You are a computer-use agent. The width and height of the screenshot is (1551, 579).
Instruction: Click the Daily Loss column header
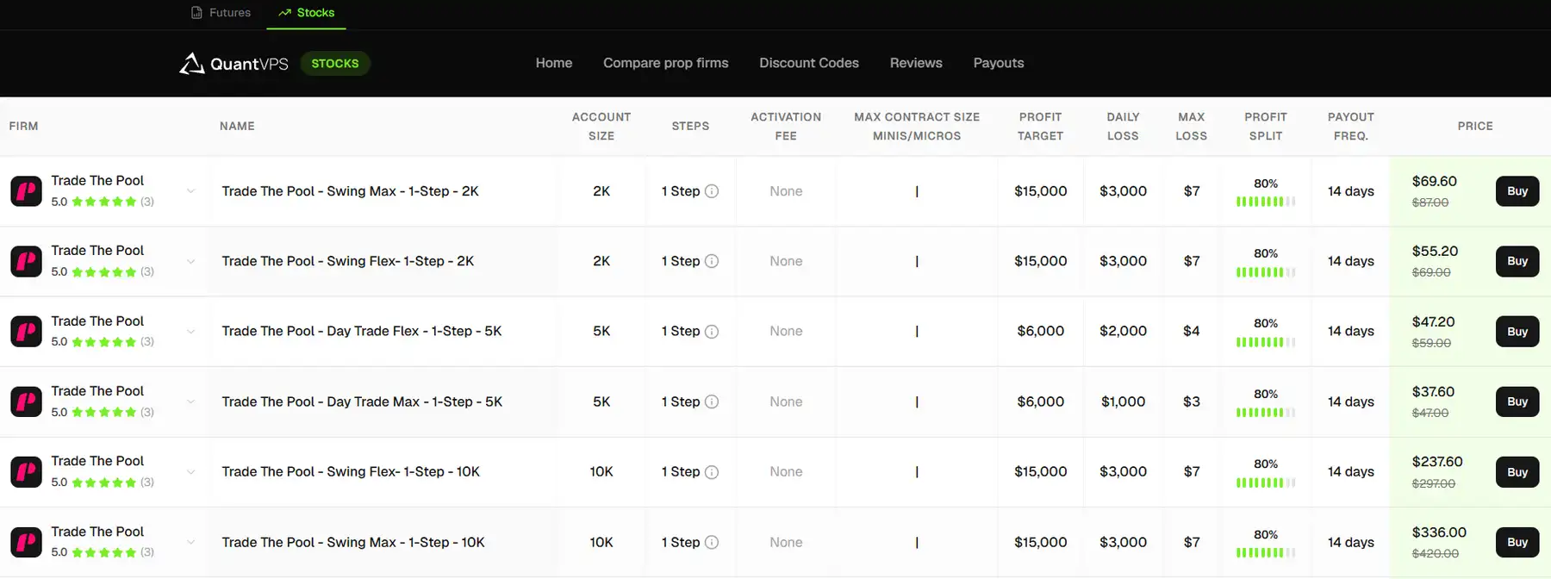click(1123, 127)
